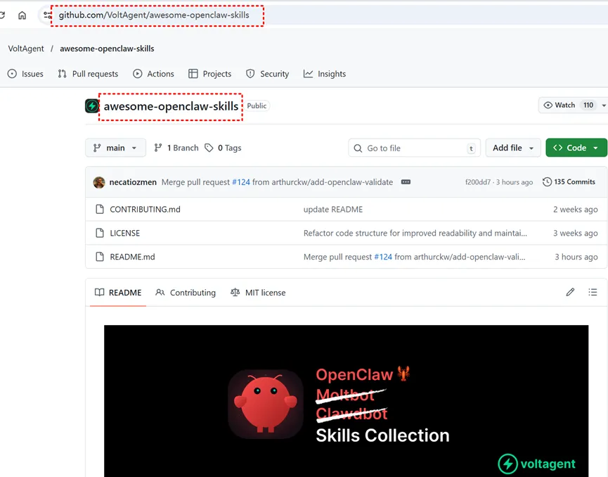Open #124 link in README.md row

(383, 257)
